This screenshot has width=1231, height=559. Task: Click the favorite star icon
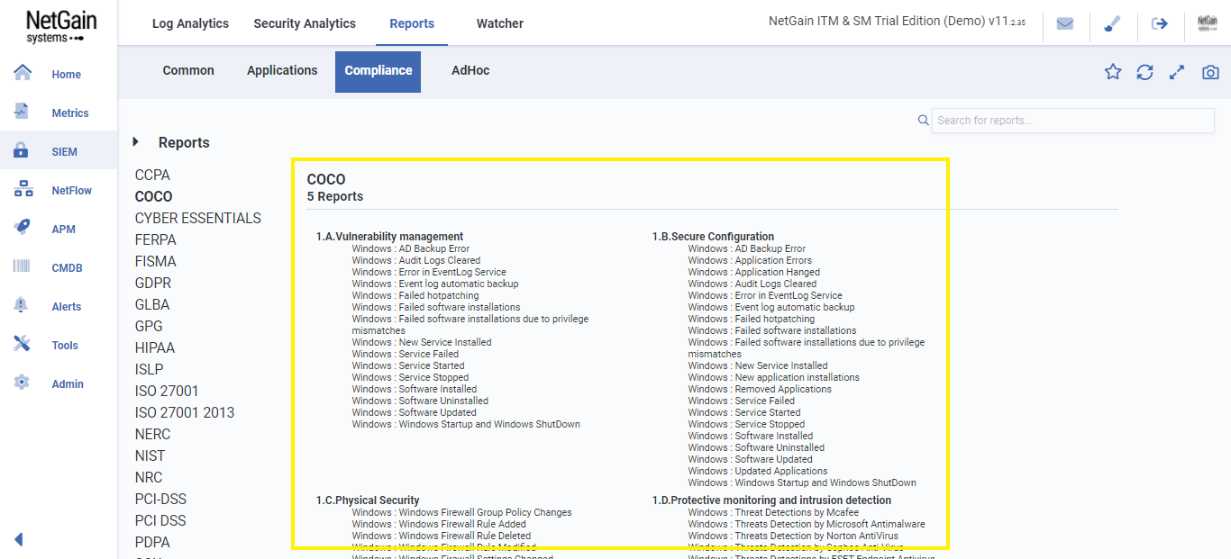1113,72
